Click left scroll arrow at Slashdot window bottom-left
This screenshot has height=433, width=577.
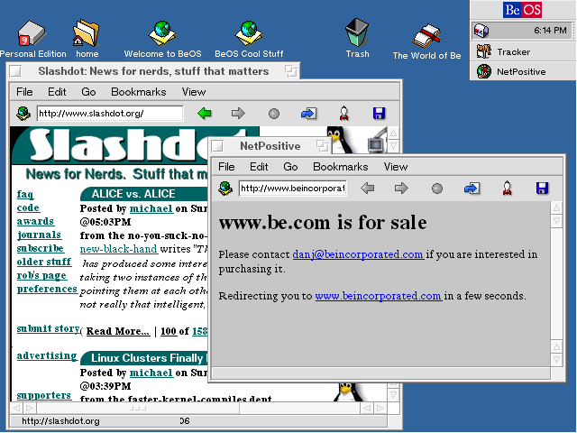coord(16,408)
